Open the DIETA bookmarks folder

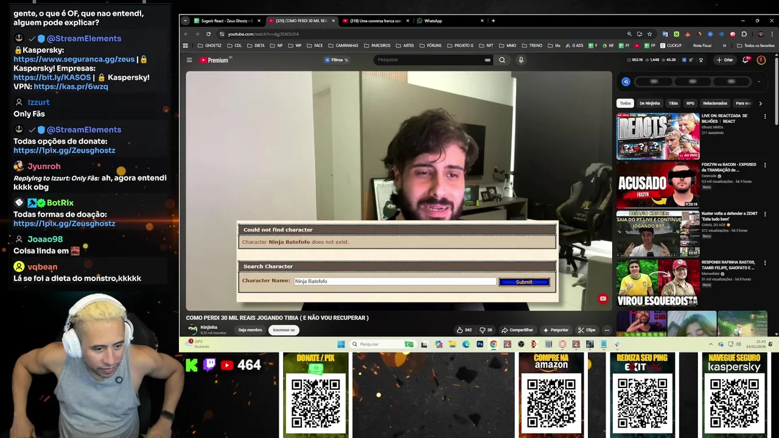[256, 46]
